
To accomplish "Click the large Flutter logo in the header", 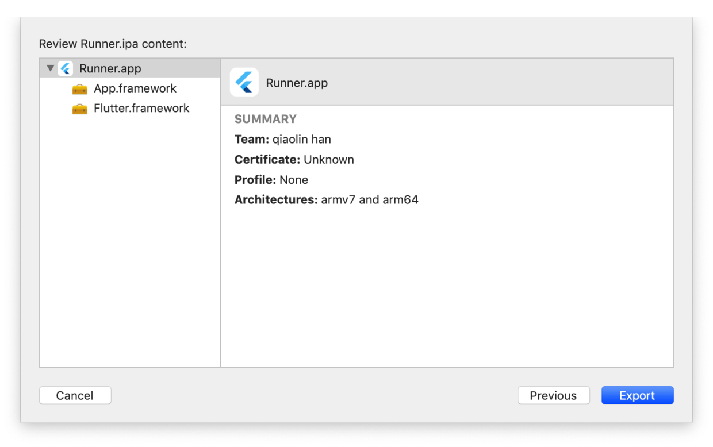I will pyautogui.click(x=244, y=82).
